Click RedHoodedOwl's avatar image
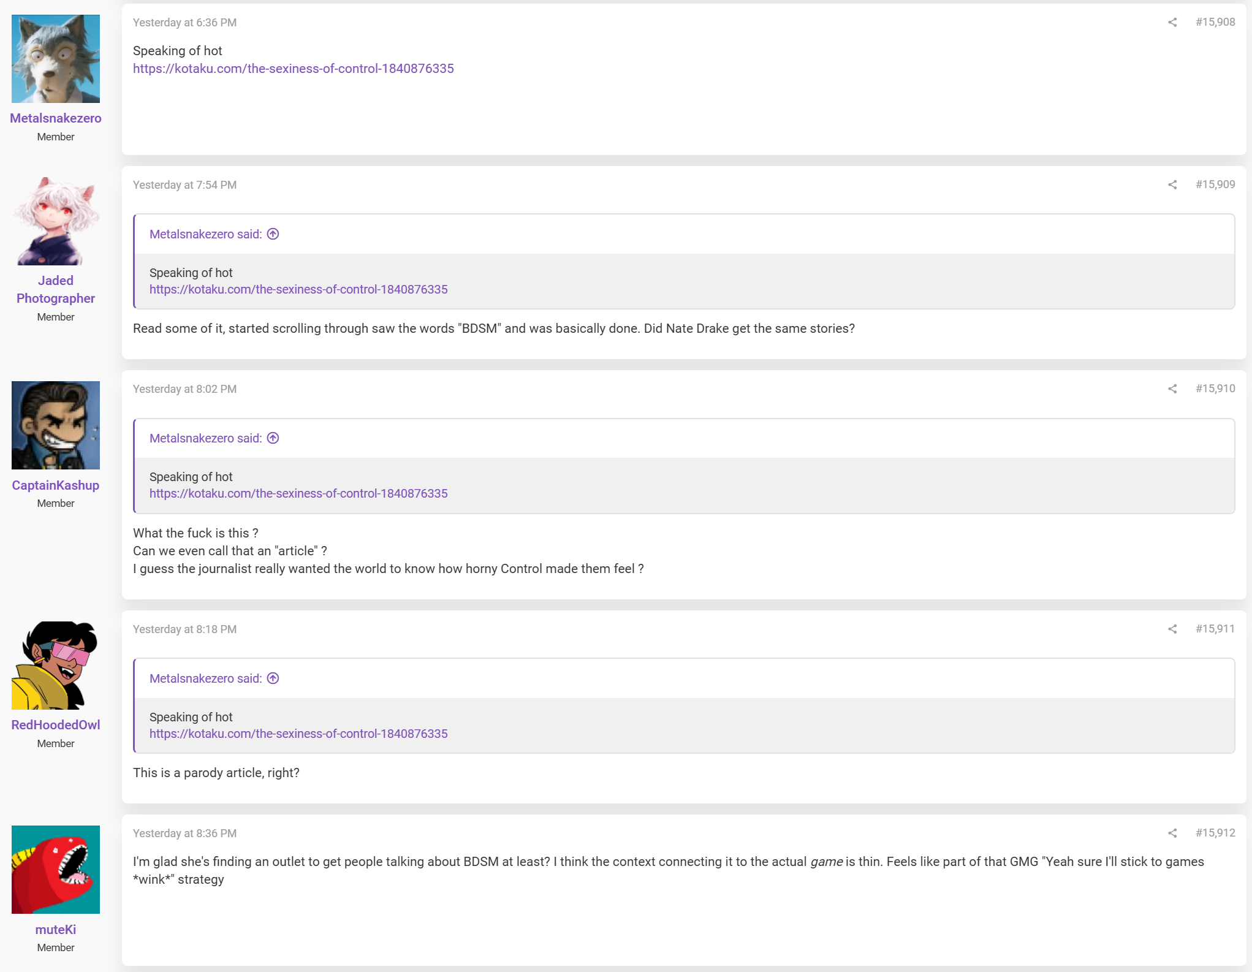The image size is (1252, 972). tap(56, 666)
